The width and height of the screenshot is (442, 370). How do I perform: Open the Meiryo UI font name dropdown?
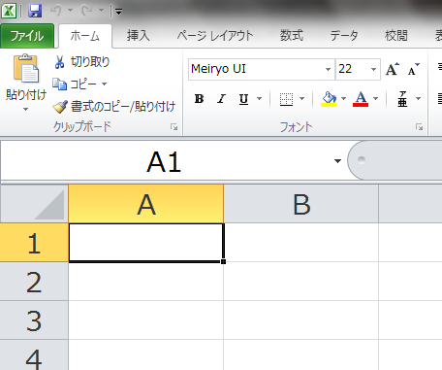328,69
